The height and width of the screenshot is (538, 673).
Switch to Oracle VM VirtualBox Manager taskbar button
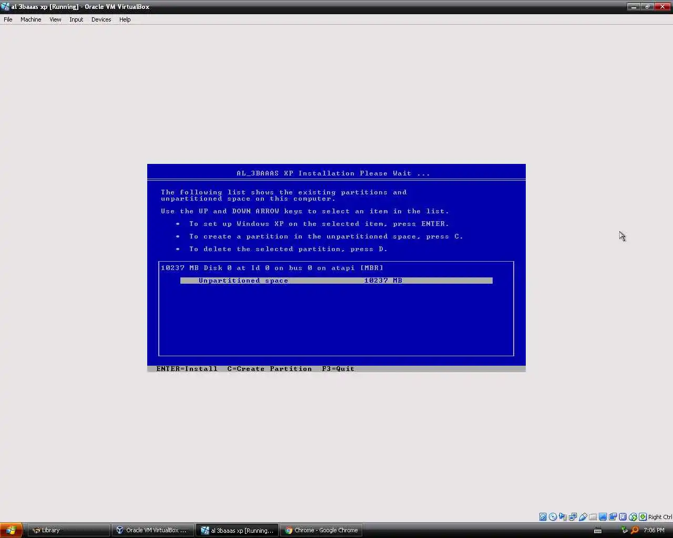pyautogui.click(x=153, y=530)
